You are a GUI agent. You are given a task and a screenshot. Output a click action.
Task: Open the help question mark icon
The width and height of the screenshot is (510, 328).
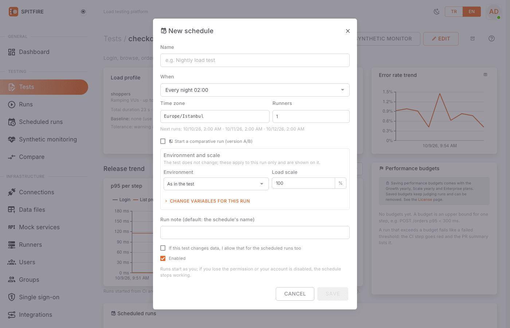pos(491,39)
